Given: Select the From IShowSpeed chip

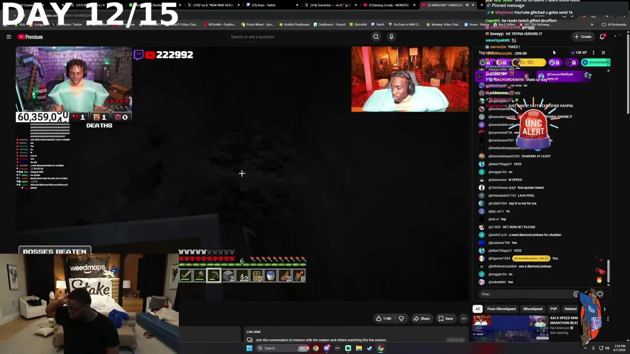Looking at the screenshot, I should 501,309.
